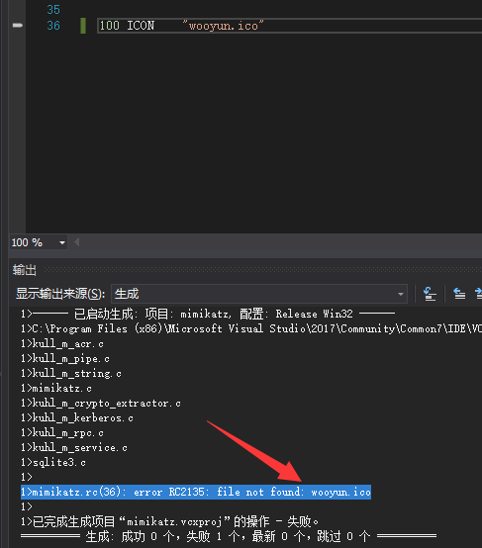Go to previous message in output
482x548 pixels.
(459, 294)
